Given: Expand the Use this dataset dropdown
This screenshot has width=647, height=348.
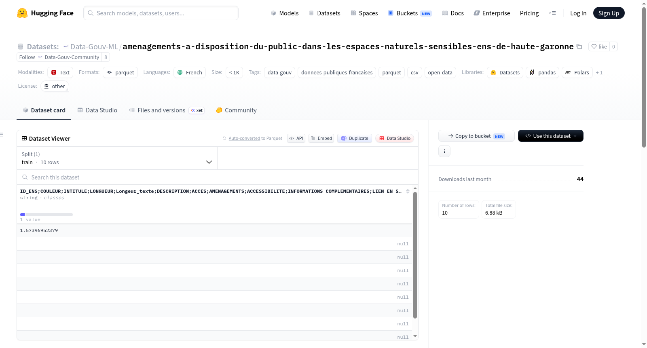Looking at the screenshot, I should click(551, 136).
